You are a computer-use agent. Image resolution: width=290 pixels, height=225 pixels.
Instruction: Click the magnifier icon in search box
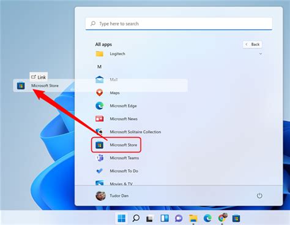(x=93, y=23)
